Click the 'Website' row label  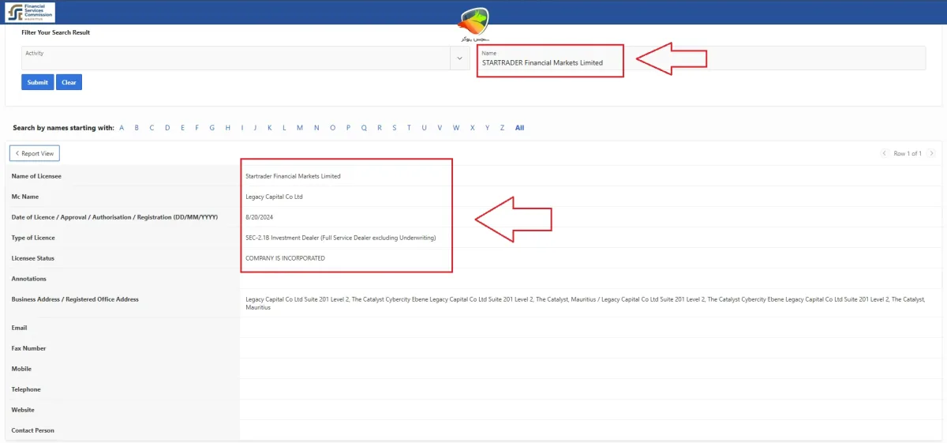tap(23, 410)
